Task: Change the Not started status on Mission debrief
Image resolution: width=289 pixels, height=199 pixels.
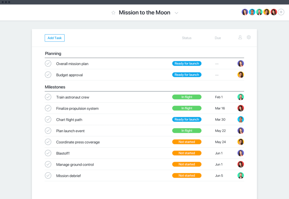Action: (x=187, y=176)
